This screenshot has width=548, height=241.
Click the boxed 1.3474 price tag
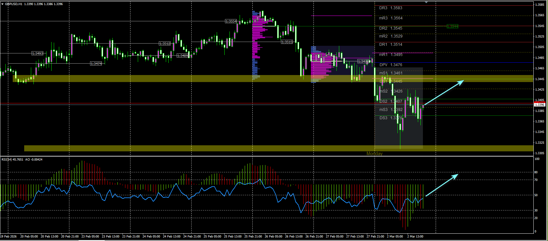tap(96, 64)
